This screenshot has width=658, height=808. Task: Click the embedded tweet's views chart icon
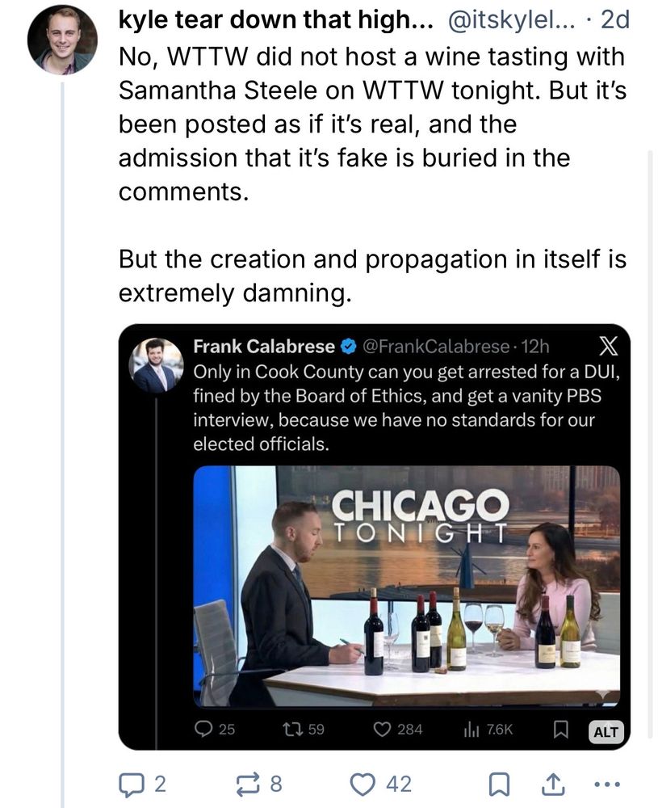(471, 729)
